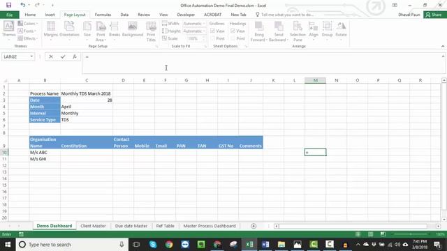
Task: Expand the Name Box dropdown arrow
Action: [31, 56]
